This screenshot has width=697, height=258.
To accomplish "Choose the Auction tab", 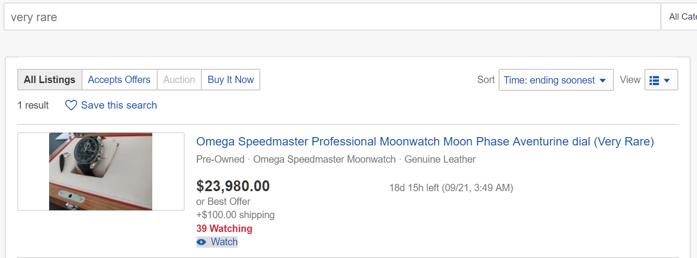I will (x=179, y=80).
